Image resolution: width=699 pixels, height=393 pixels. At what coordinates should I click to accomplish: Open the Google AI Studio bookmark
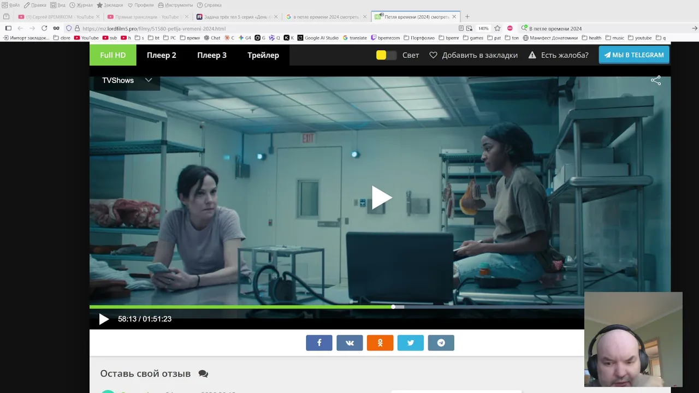coord(318,38)
